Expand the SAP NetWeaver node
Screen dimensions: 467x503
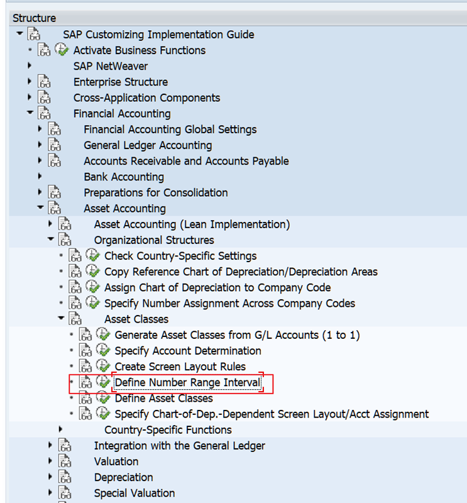[x=30, y=66]
